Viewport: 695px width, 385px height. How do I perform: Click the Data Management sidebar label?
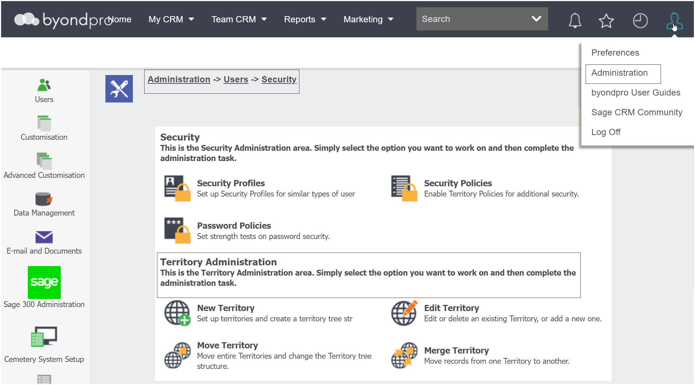[44, 213]
